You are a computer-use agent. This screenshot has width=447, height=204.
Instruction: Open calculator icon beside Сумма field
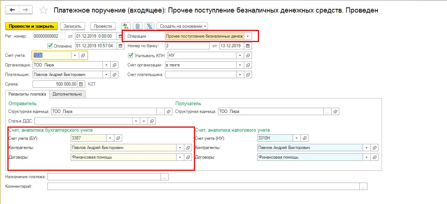point(81,84)
